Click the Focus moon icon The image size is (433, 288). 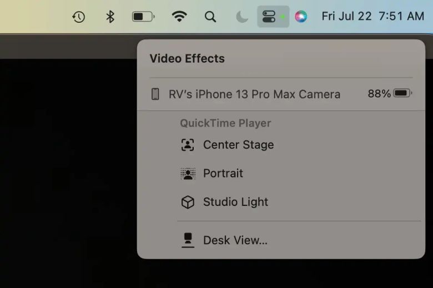click(242, 17)
